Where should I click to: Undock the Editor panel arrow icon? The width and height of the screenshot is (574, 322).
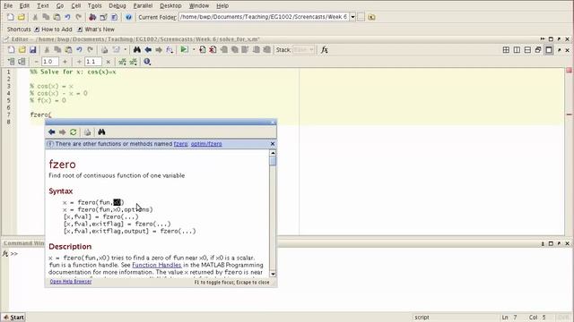pyautogui.click(x=559, y=39)
